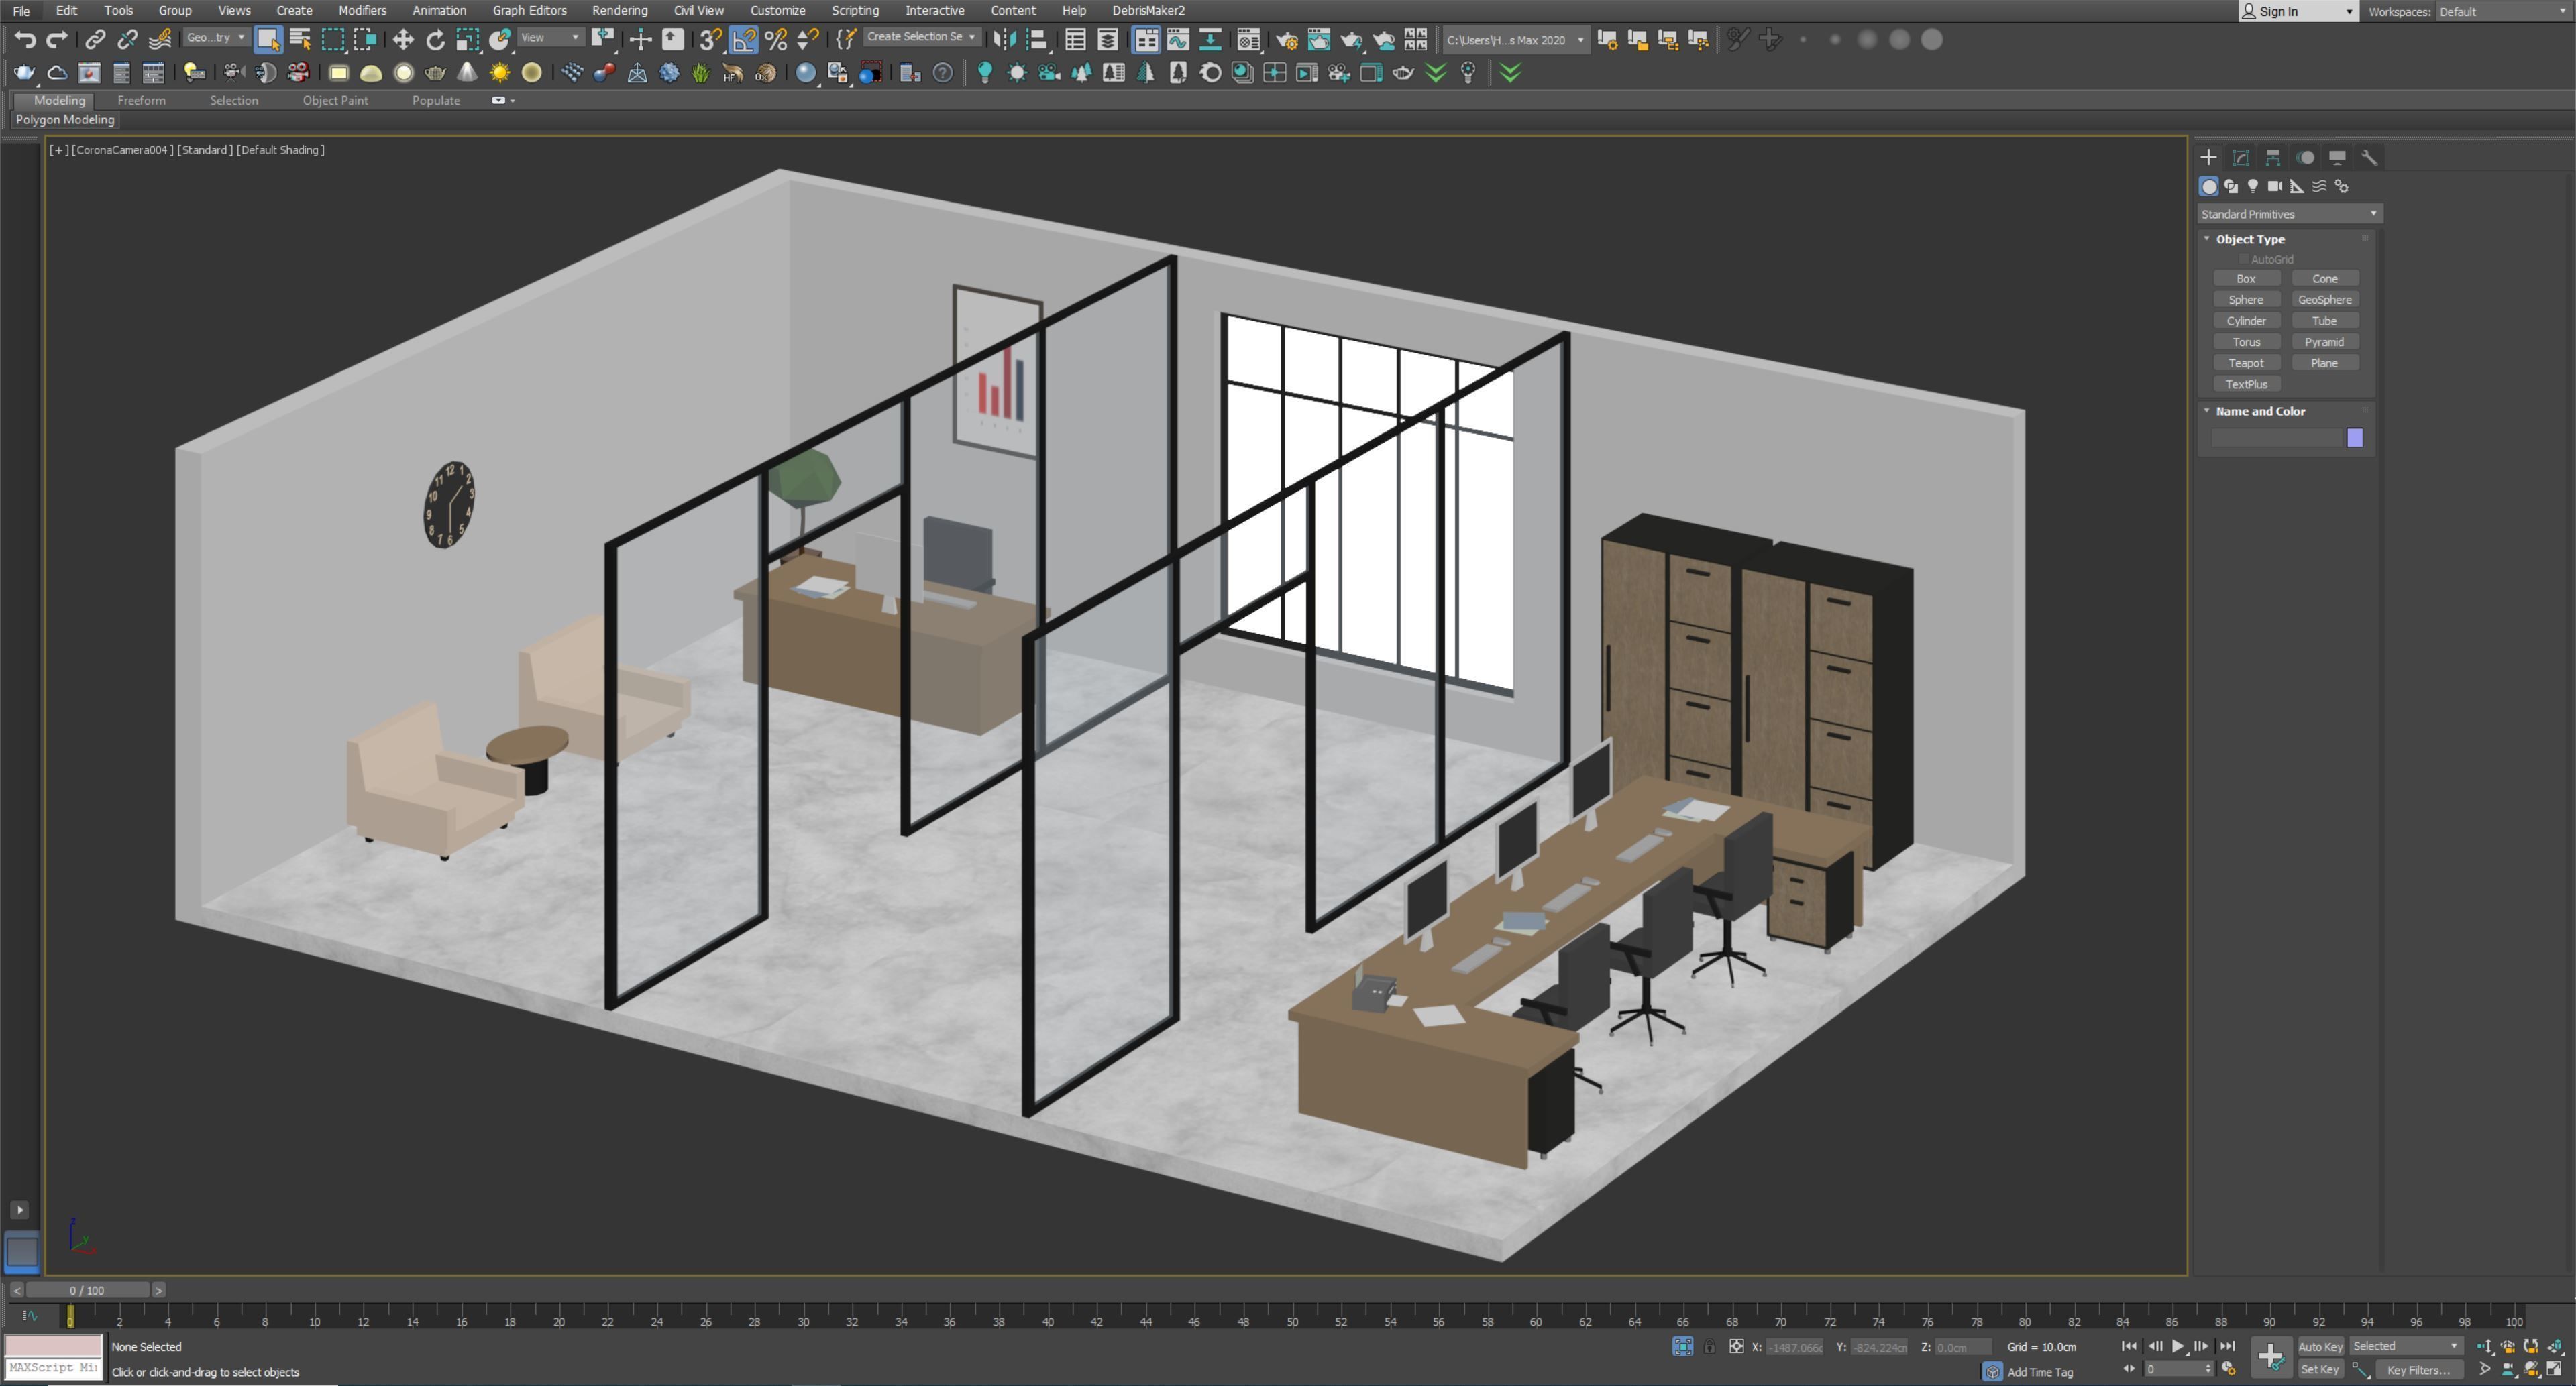Screen dimensions: 2576x1386
Task: Switch to the Object Paint ribbon tab
Action: 335,100
